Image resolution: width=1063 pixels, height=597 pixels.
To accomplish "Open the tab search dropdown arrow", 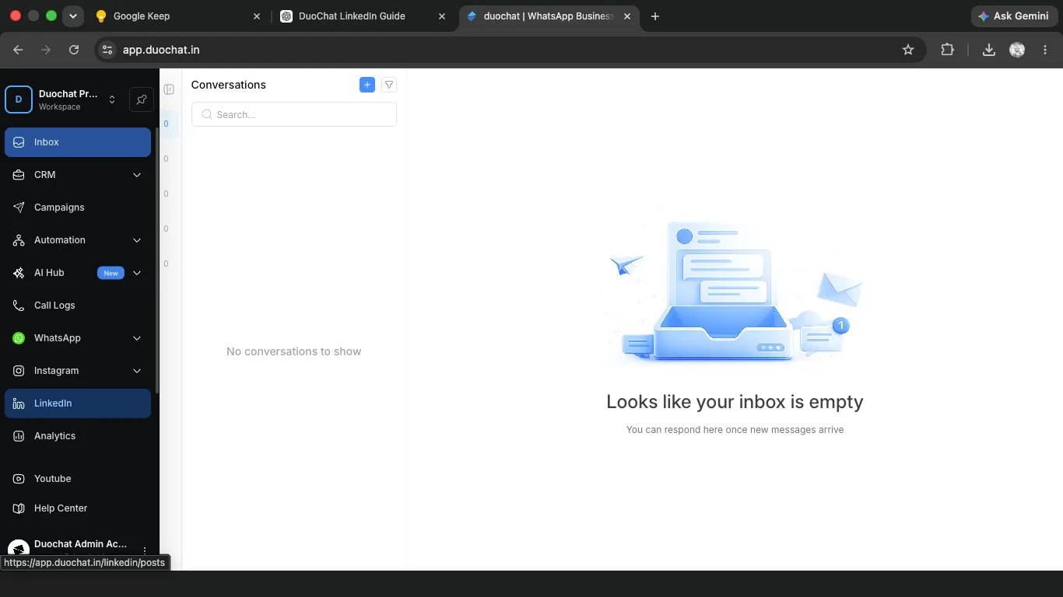I will 73,16.
